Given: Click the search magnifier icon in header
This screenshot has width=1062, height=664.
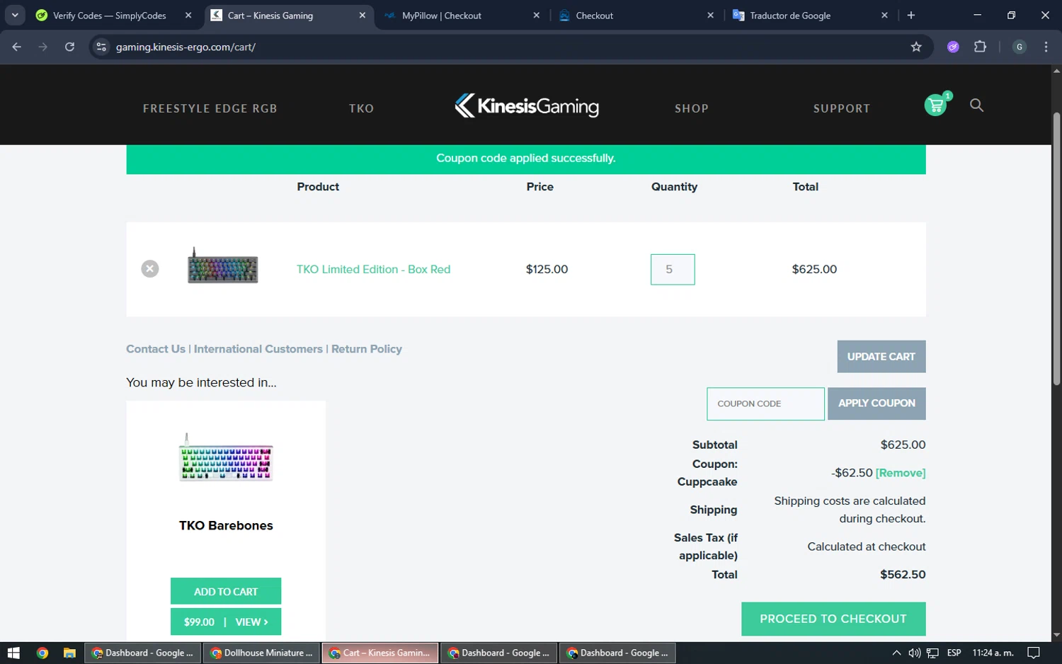Looking at the screenshot, I should coord(976,105).
